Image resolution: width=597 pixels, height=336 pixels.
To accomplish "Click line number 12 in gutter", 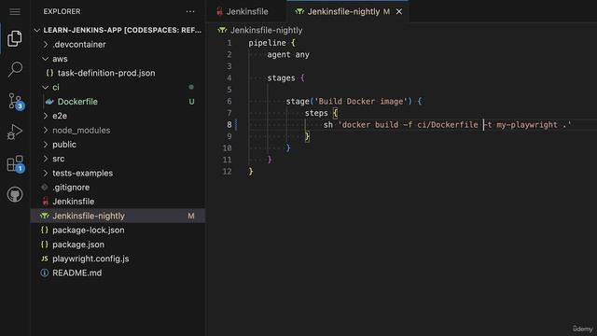I will tap(228, 172).
